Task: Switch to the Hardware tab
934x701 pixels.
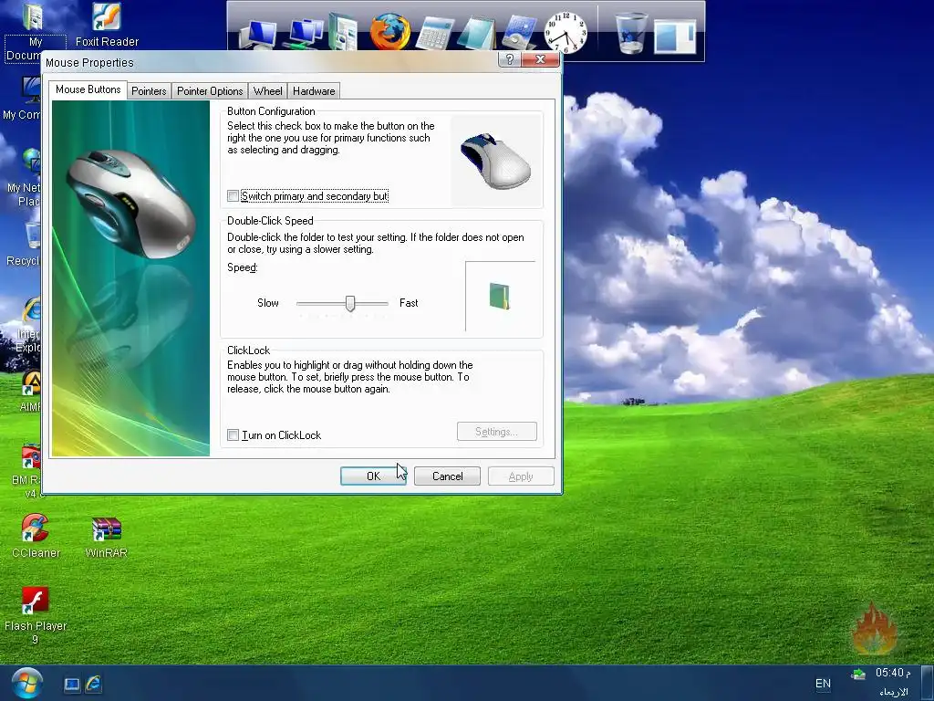Action: 314,91
